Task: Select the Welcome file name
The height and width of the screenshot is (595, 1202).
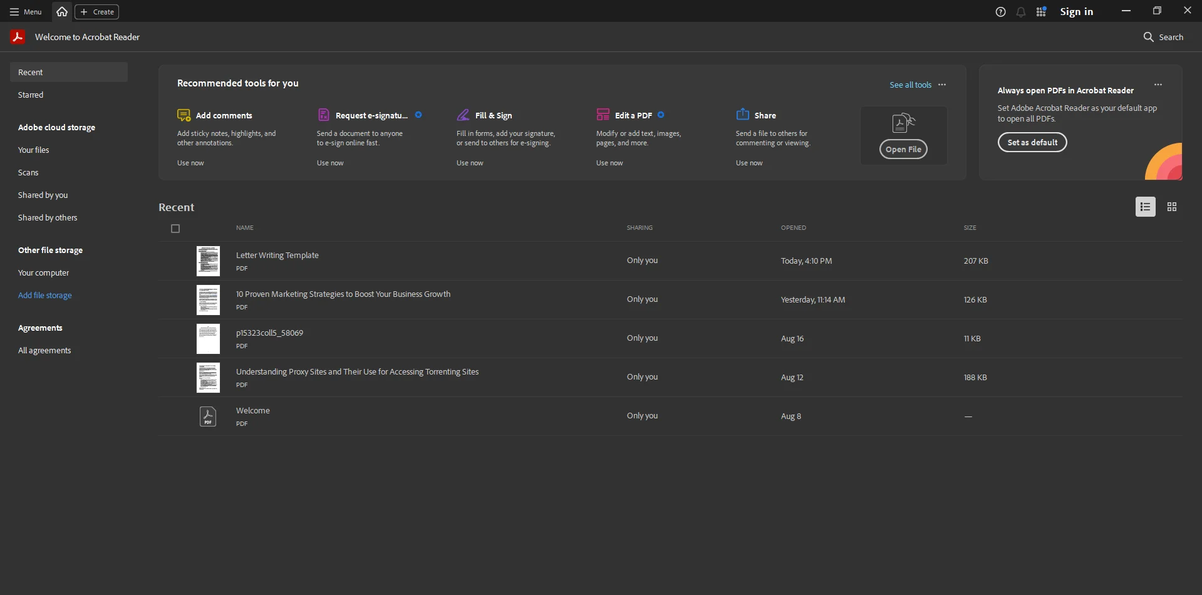Action: (252, 411)
